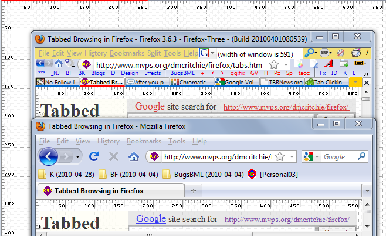Open the Bookmarks menu in the lower Mozilla Firefox window

(x=144, y=141)
